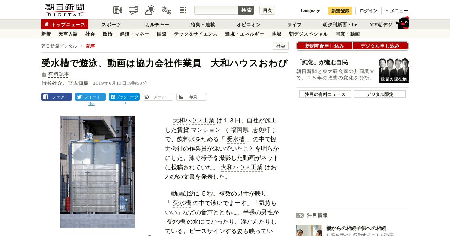Focus the search input field

pyautogui.click(x=216, y=10)
